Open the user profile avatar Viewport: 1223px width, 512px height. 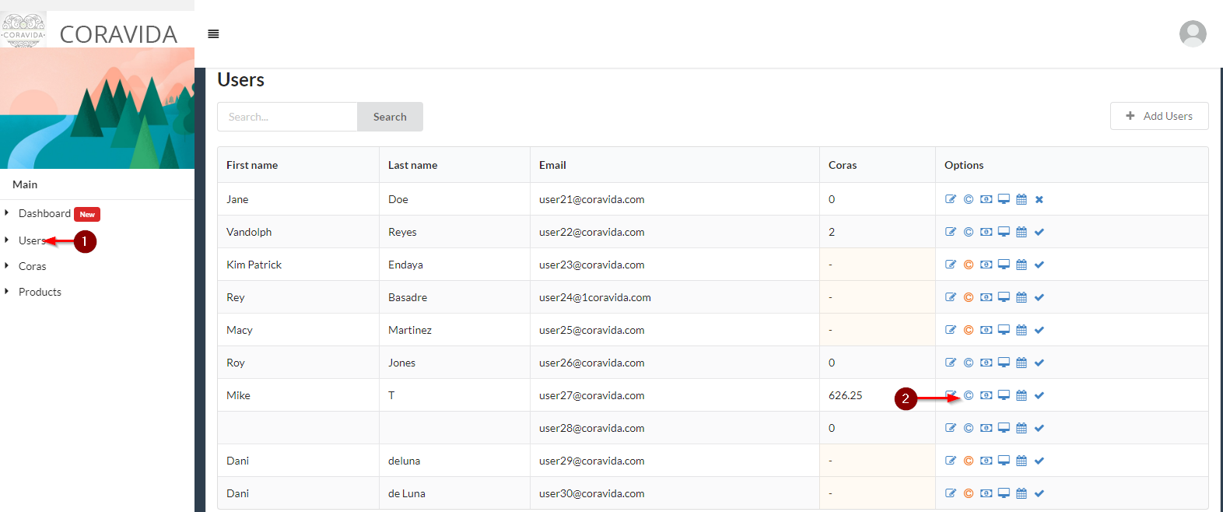click(1192, 33)
